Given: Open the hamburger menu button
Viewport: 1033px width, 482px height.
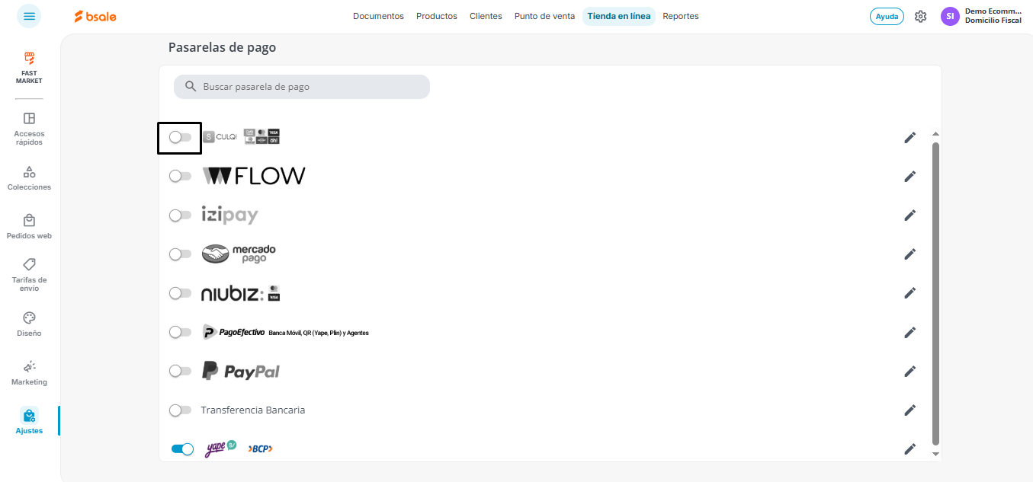Looking at the screenshot, I should point(29,16).
